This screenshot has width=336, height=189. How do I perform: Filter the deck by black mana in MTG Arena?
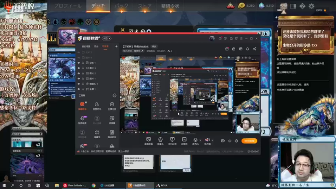(64, 22)
